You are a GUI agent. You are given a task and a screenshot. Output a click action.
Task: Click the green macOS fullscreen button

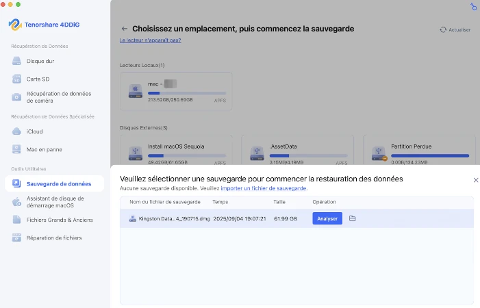18,4
